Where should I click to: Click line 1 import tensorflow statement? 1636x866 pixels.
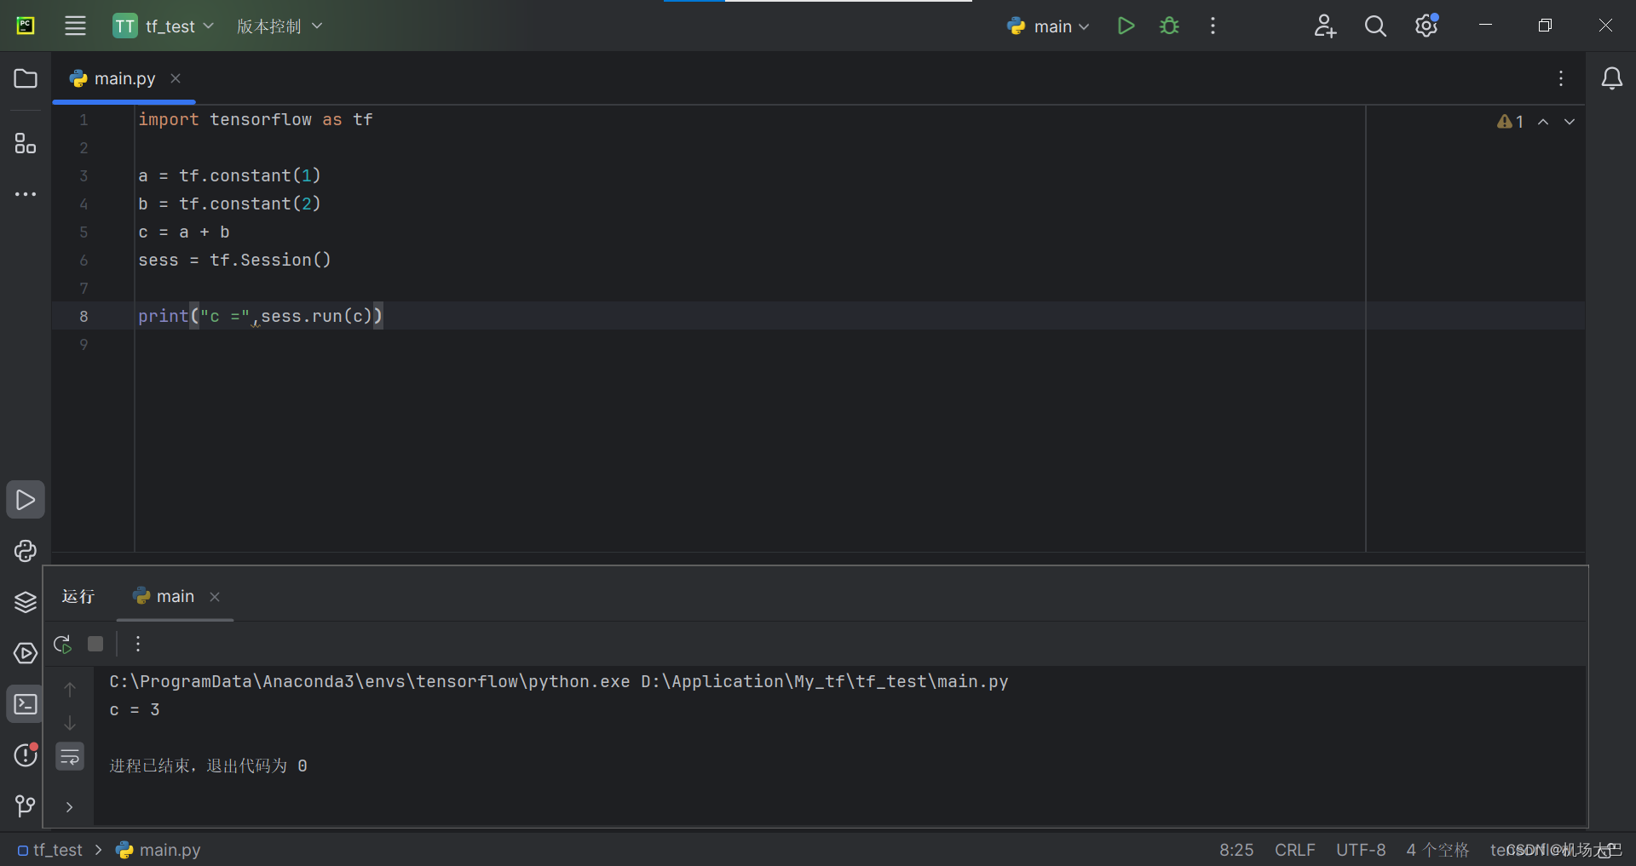pyautogui.click(x=256, y=119)
